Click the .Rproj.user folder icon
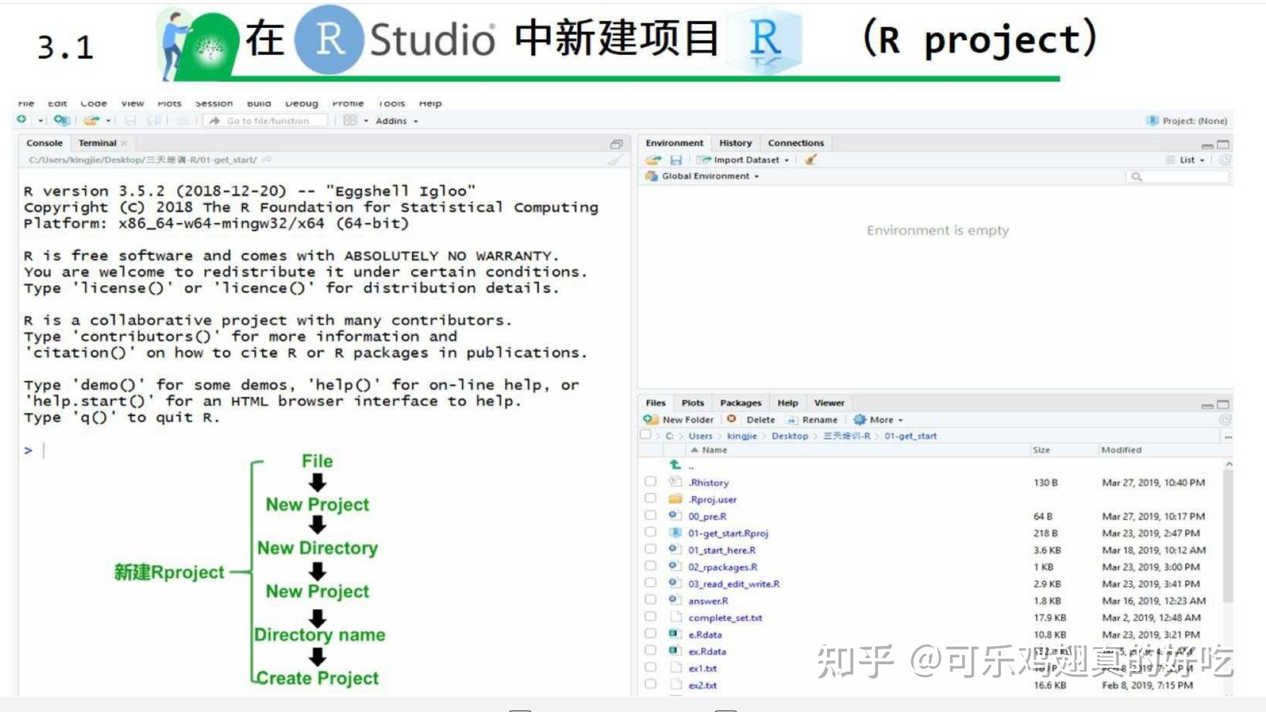Viewport: 1266px width, 712px height. click(675, 499)
